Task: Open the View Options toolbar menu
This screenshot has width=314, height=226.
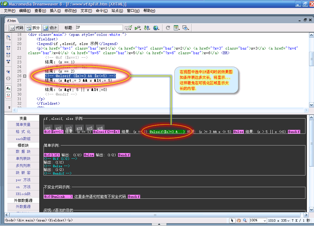Action: pyautogui.click(x=176, y=28)
